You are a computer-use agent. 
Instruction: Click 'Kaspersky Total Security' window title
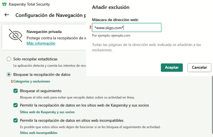[29, 4]
